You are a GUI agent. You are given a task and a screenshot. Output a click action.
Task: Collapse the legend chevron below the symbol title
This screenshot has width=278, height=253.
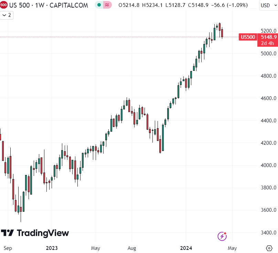click(3, 15)
